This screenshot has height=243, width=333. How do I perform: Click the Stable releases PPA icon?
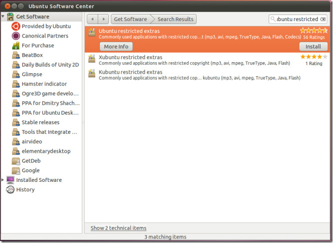point(16,122)
